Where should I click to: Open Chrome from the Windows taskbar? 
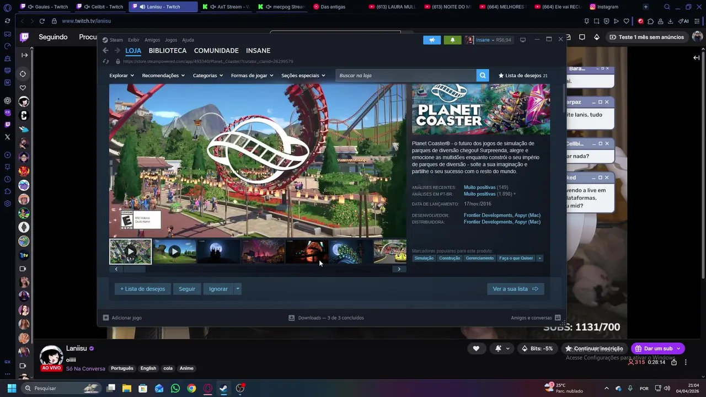tap(191, 388)
